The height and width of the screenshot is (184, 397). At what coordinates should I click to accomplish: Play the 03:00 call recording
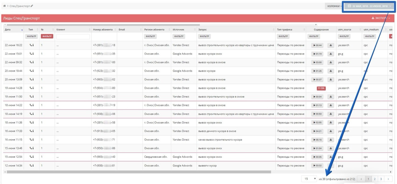pos(317,62)
